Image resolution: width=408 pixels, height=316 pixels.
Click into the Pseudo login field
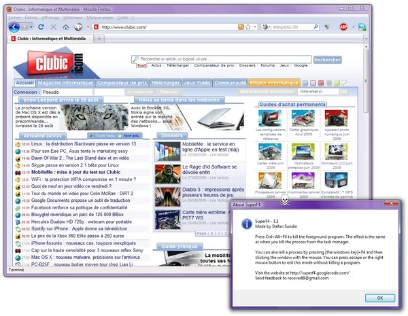pyautogui.click(x=67, y=92)
